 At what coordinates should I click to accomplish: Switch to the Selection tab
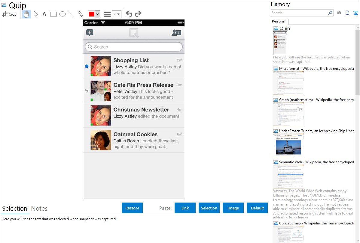coord(15,209)
